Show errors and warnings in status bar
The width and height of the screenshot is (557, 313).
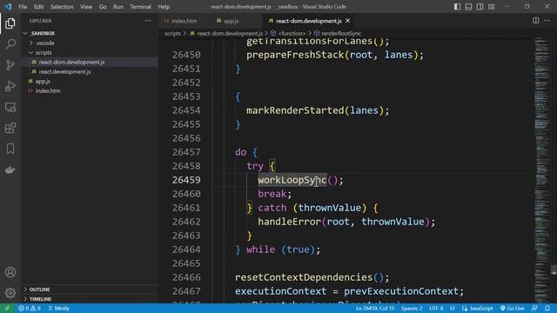pos(29,309)
